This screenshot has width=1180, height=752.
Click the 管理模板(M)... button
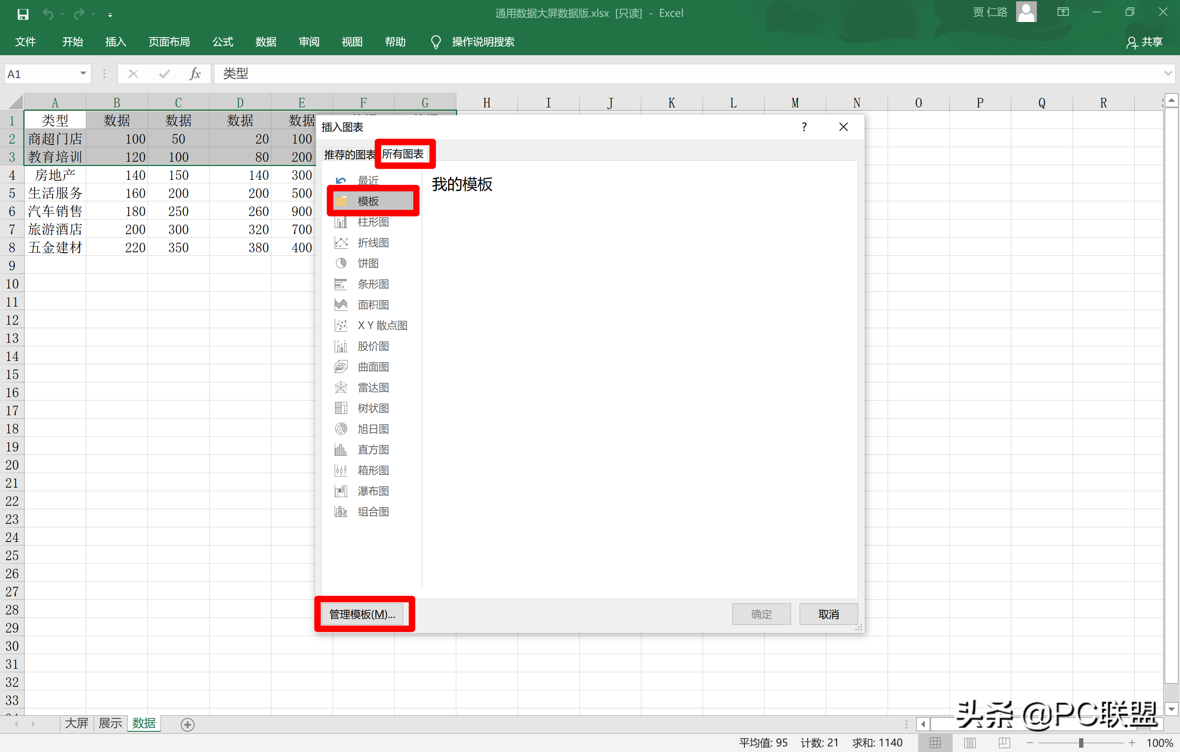tap(362, 614)
